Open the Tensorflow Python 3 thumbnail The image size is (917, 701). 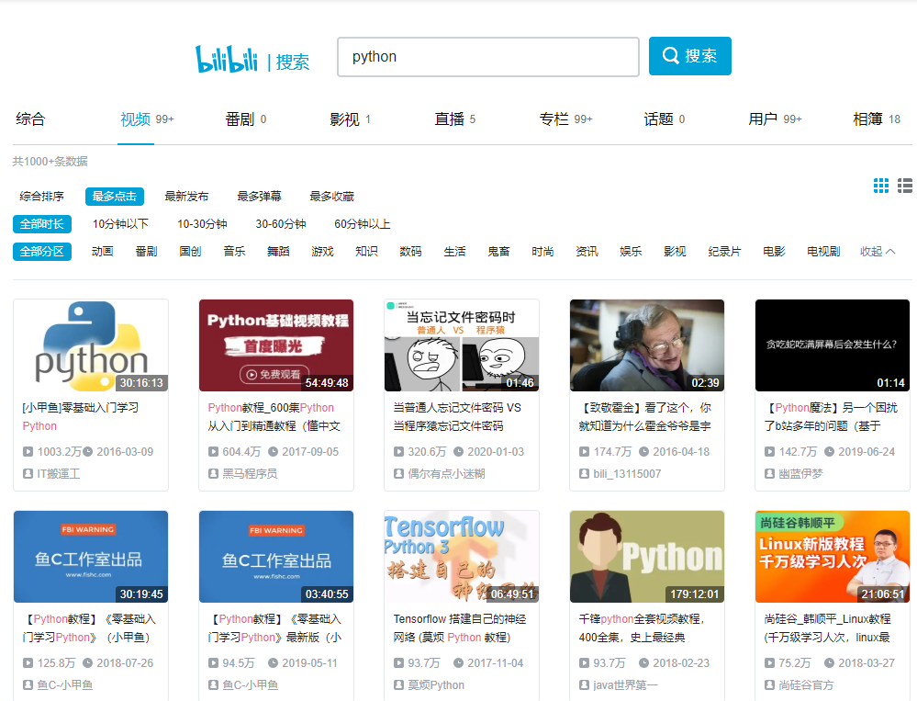(462, 557)
